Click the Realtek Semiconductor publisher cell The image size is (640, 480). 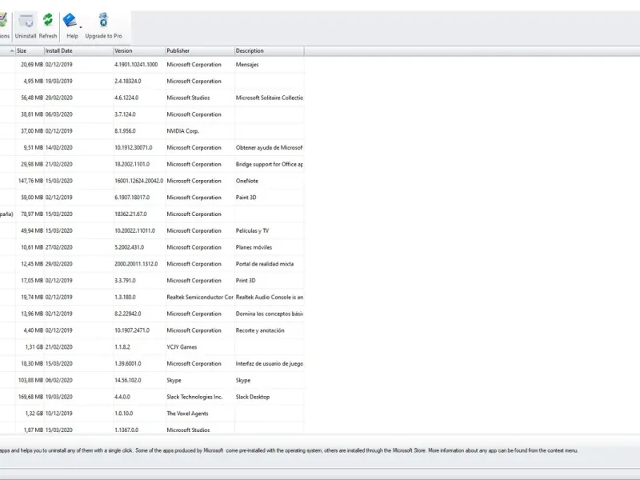coord(200,297)
